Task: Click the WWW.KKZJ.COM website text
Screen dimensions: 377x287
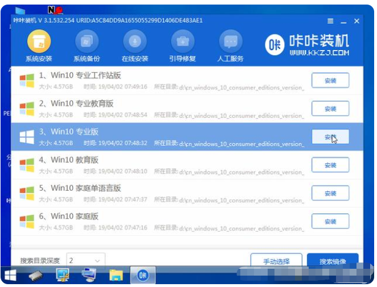Action: [x=319, y=52]
